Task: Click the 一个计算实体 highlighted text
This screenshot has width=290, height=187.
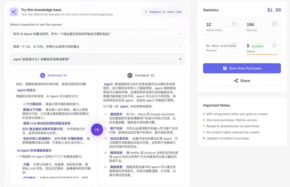Action: tap(32, 104)
